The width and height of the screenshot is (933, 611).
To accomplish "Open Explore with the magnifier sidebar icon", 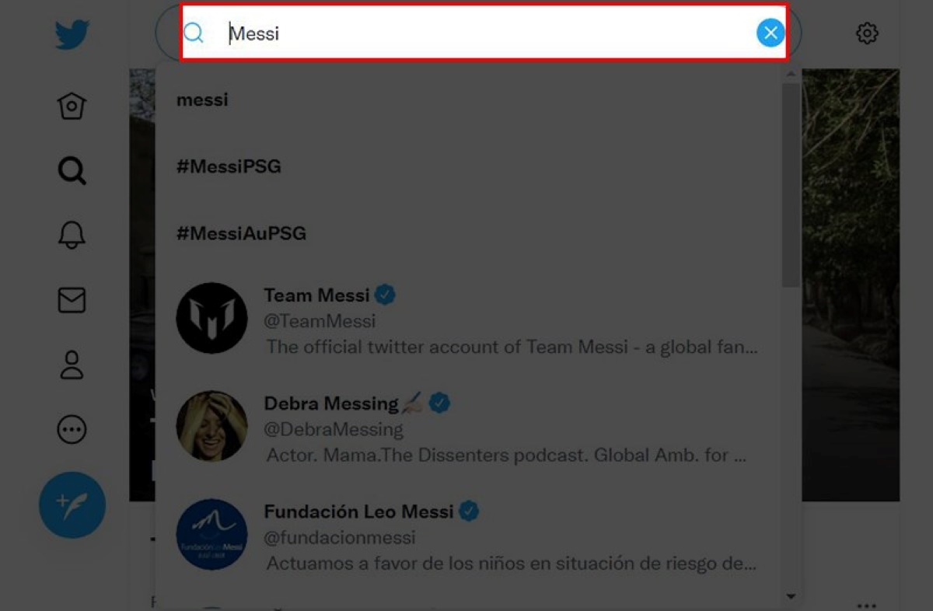I will pos(72,170).
